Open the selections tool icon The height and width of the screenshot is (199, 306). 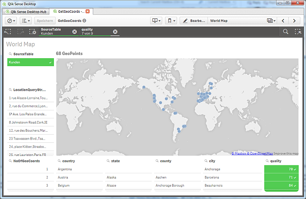(x=298, y=32)
